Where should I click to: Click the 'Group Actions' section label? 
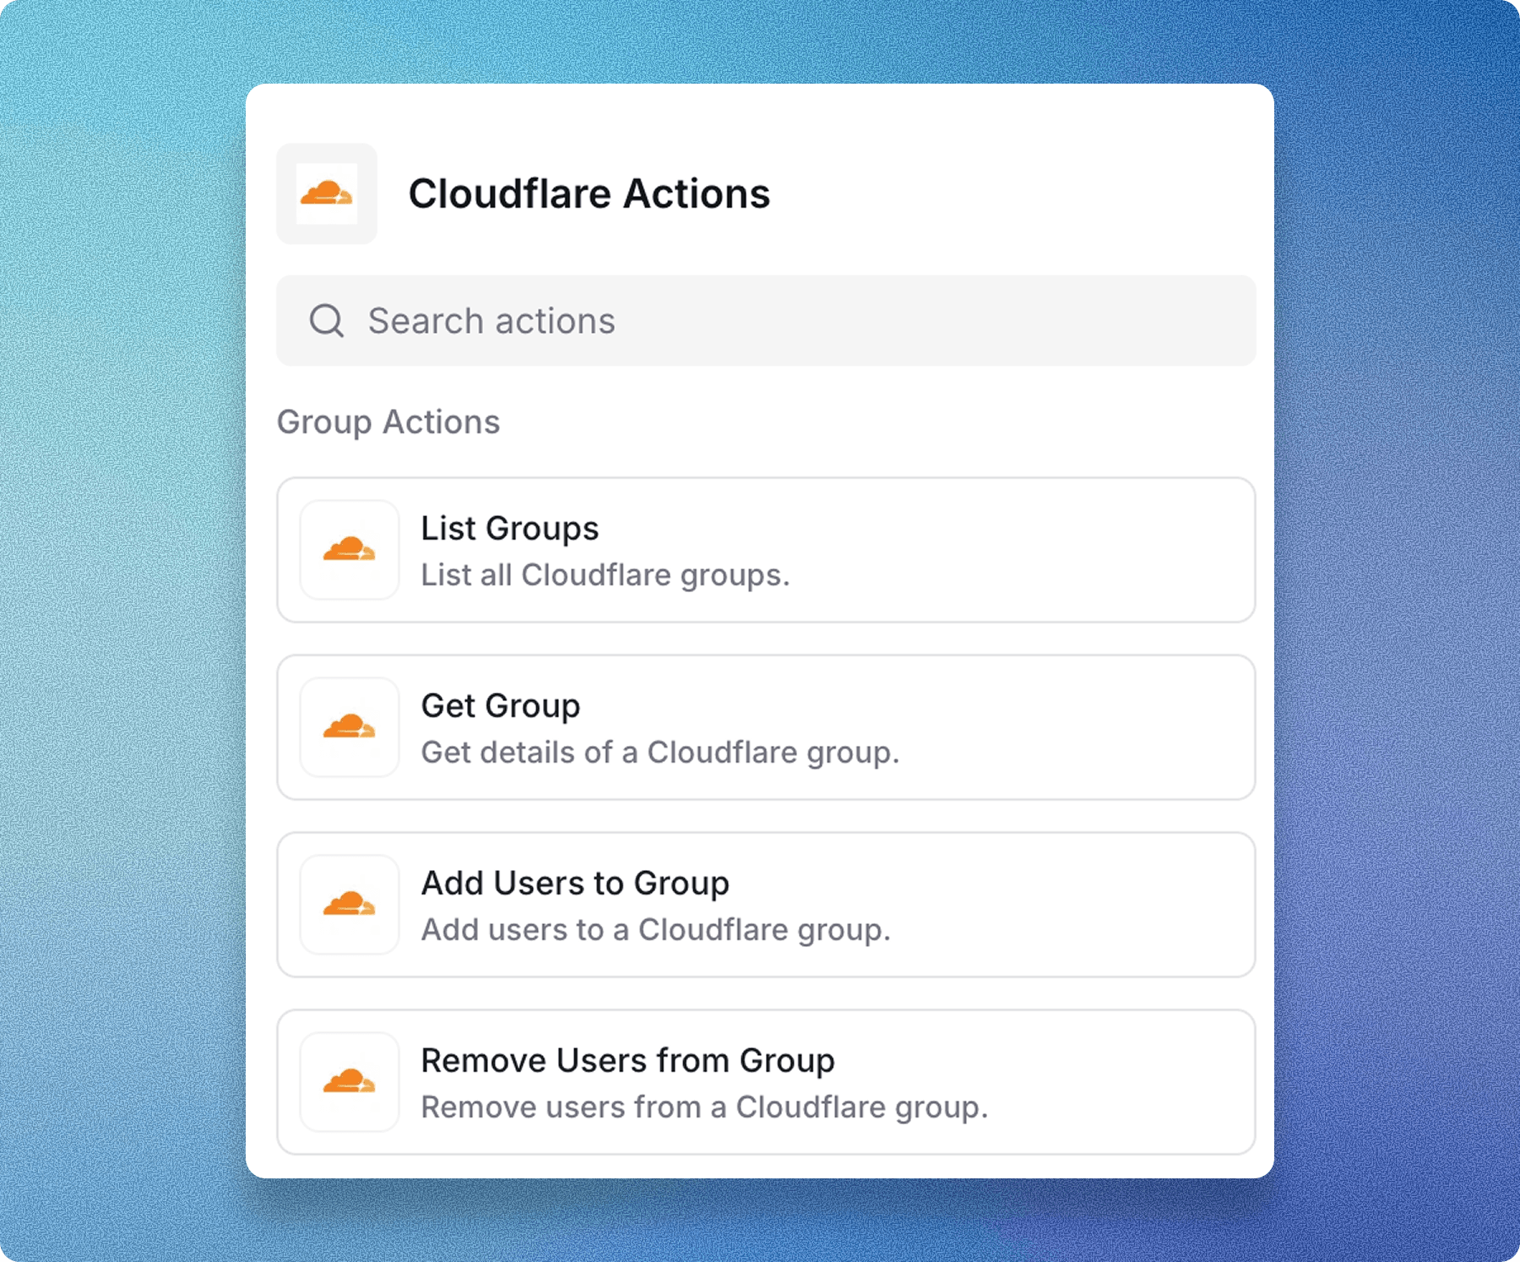[x=388, y=422]
